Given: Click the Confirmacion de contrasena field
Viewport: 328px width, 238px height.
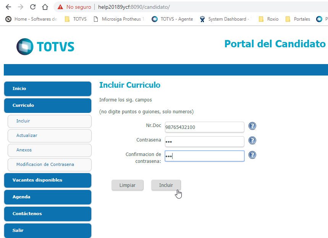Looking at the screenshot, I should click(205, 156).
